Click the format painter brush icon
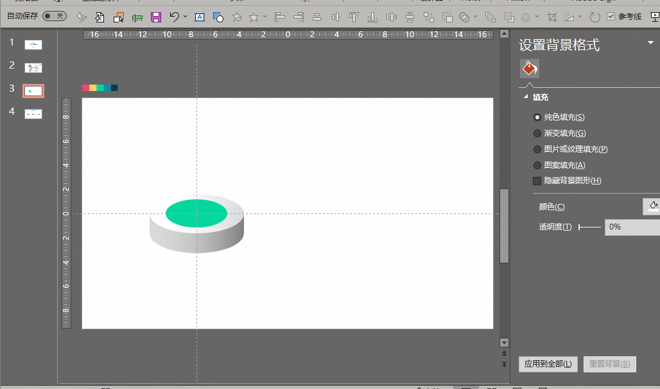The image size is (660, 389). (82, 17)
